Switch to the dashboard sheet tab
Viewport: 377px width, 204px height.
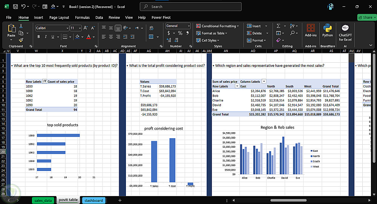tap(93, 200)
